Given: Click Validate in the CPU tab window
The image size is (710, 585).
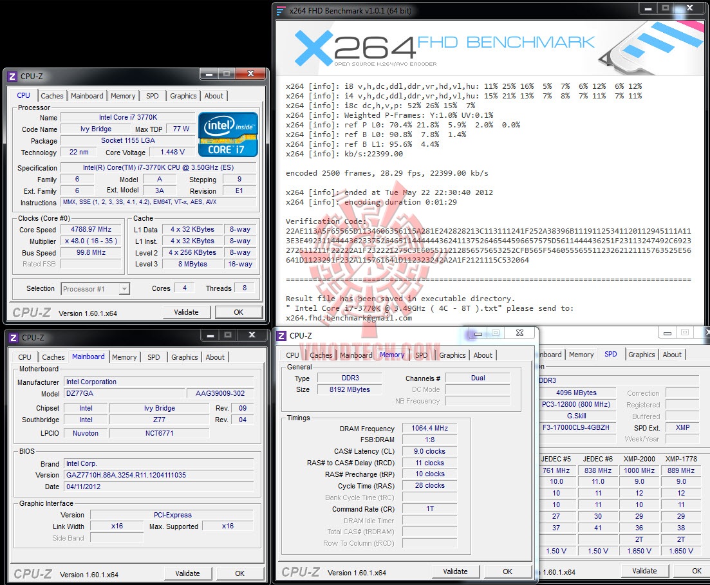Looking at the screenshot, I should (186, 312).
